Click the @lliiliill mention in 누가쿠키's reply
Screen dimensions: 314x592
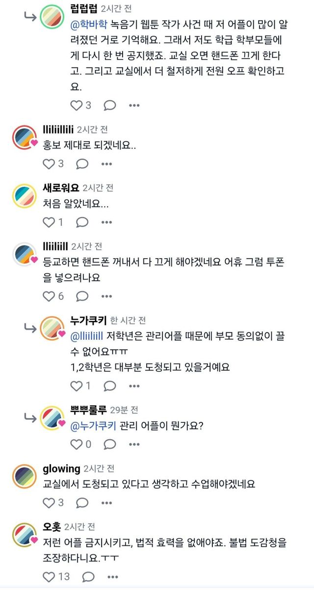[87, 336]
